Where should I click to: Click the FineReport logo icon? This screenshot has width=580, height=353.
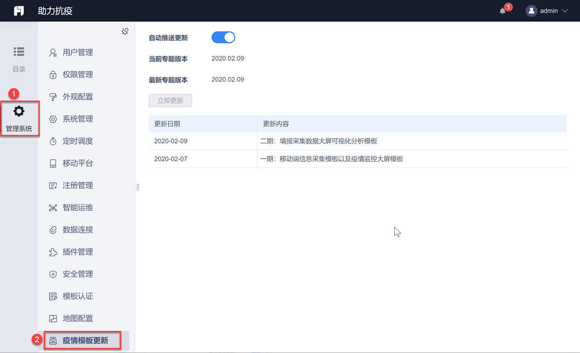(x=19, y=11)
